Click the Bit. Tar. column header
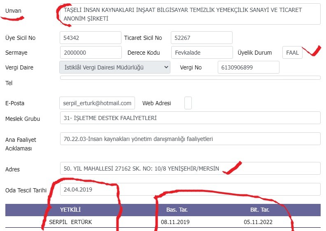326x231 pixels. [x=260, y=210]
